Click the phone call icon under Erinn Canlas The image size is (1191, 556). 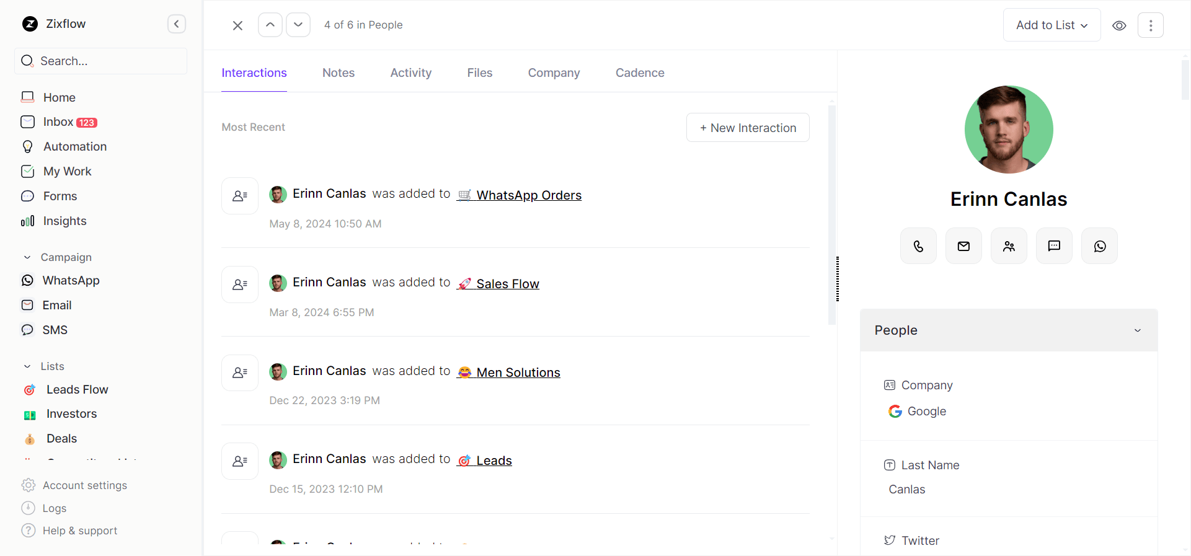pyautogui.click(x=918, y=246)
